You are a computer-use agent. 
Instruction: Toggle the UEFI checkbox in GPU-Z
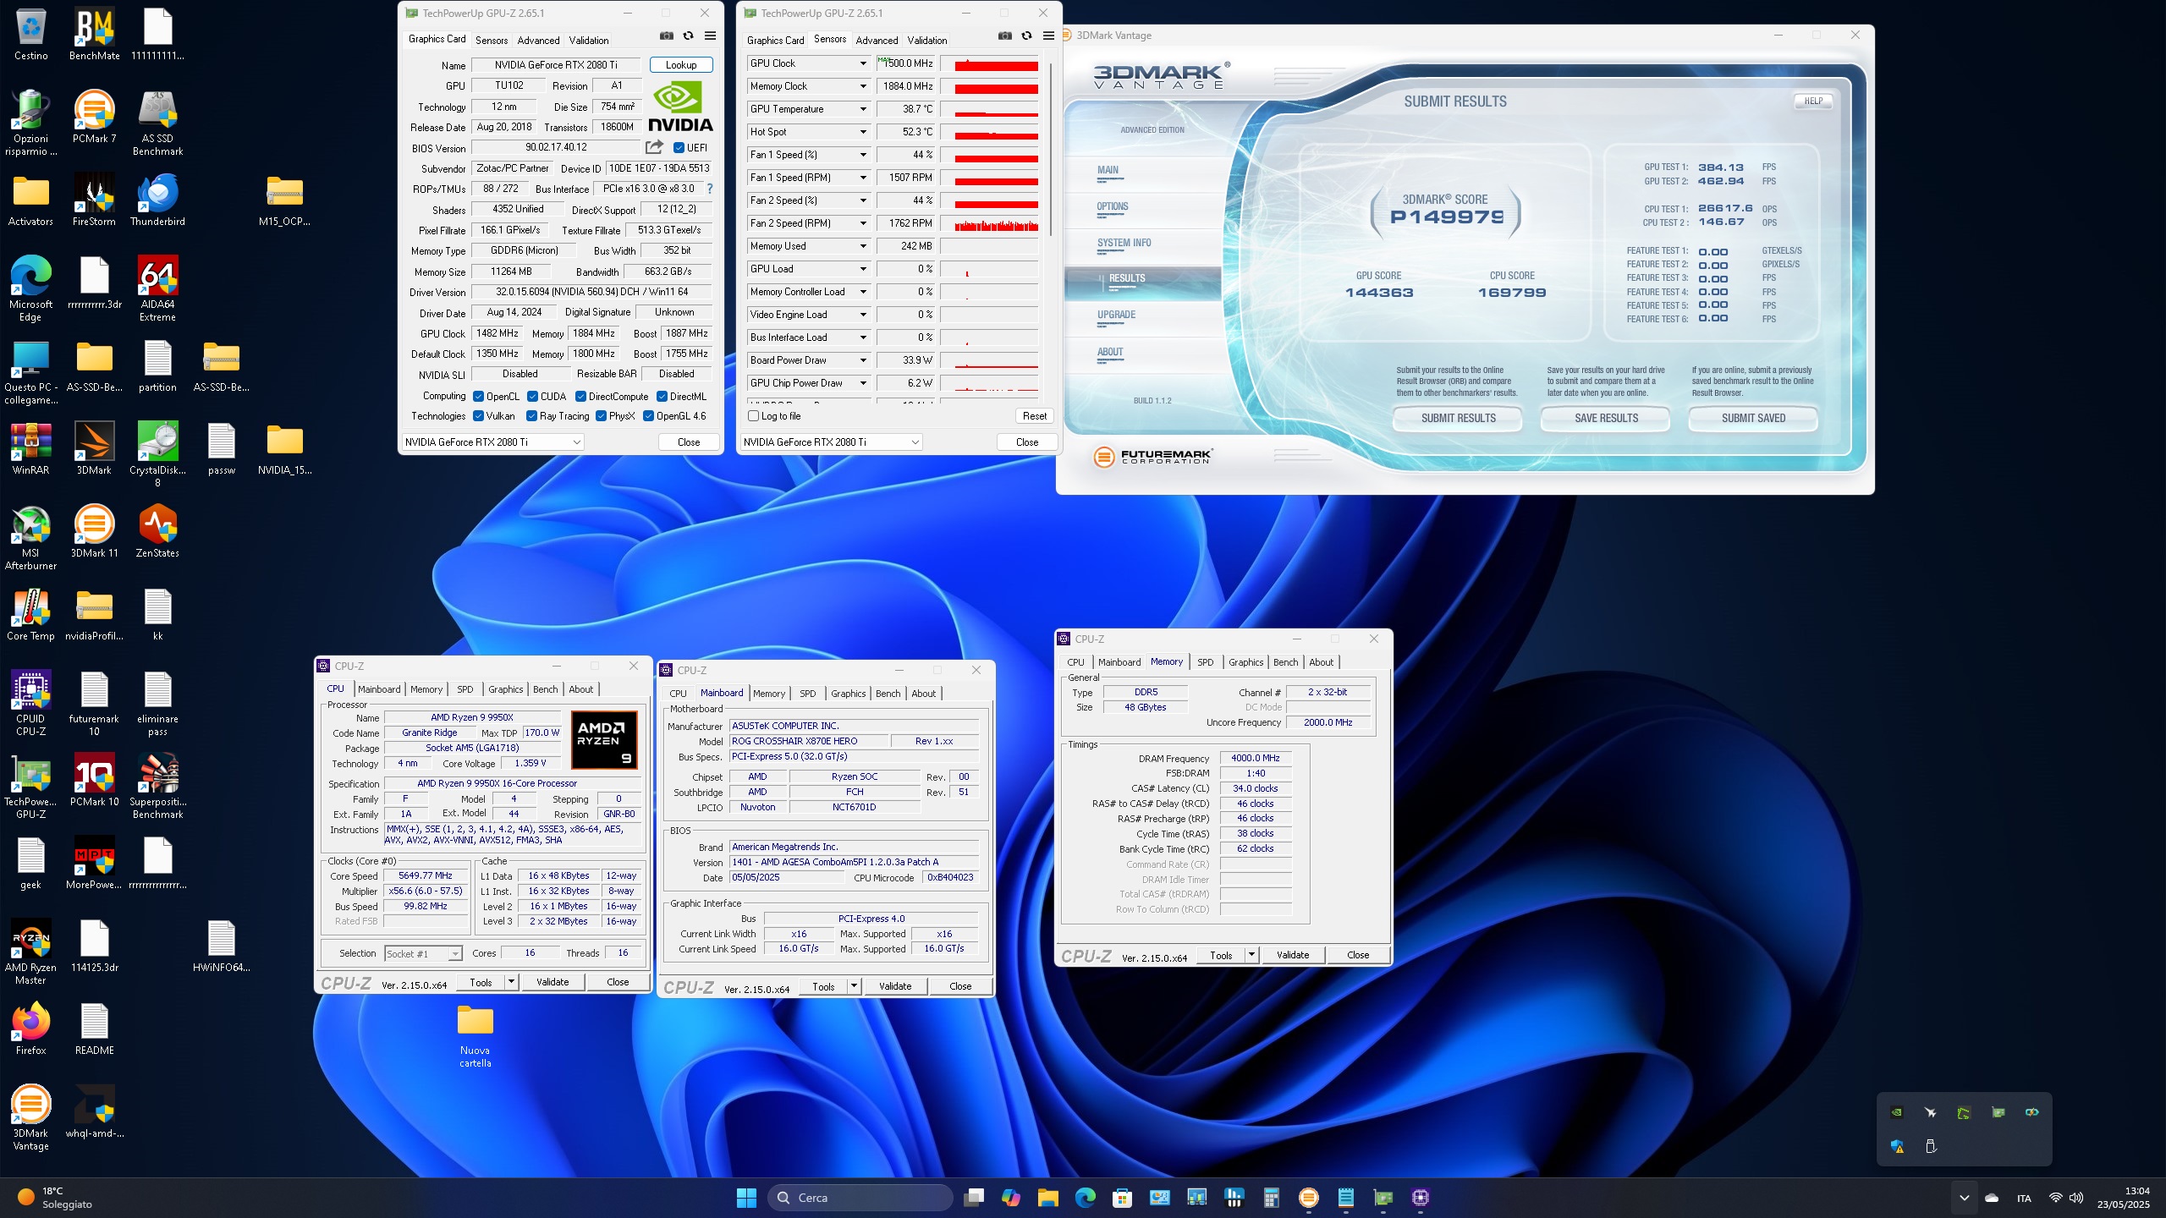point(679,148)
